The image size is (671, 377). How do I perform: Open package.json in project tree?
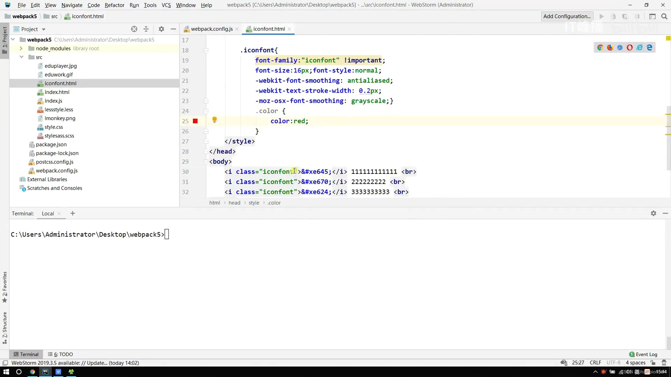(51, 144)
